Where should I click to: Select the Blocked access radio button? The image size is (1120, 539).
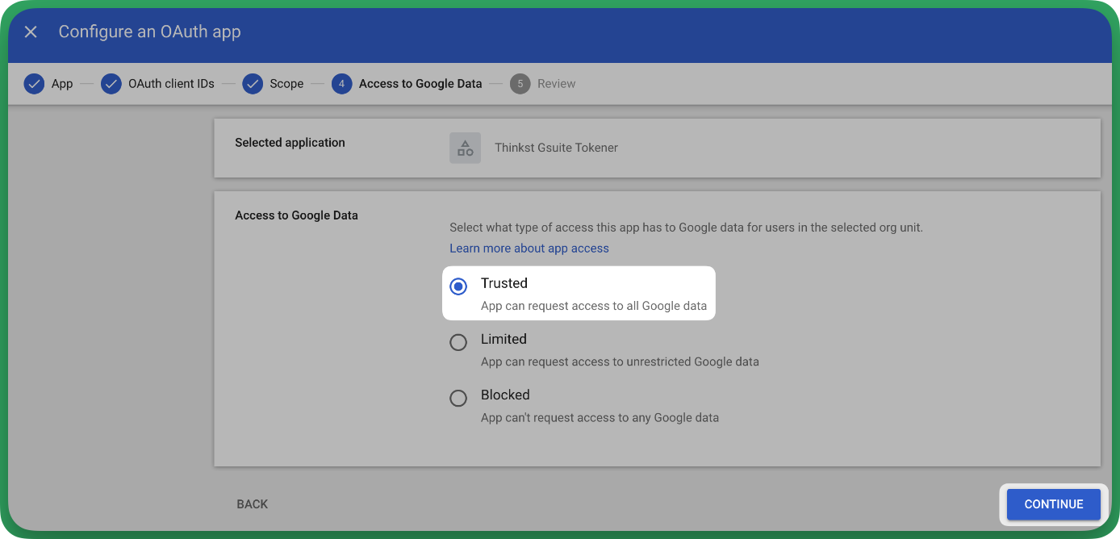[458, 398]
